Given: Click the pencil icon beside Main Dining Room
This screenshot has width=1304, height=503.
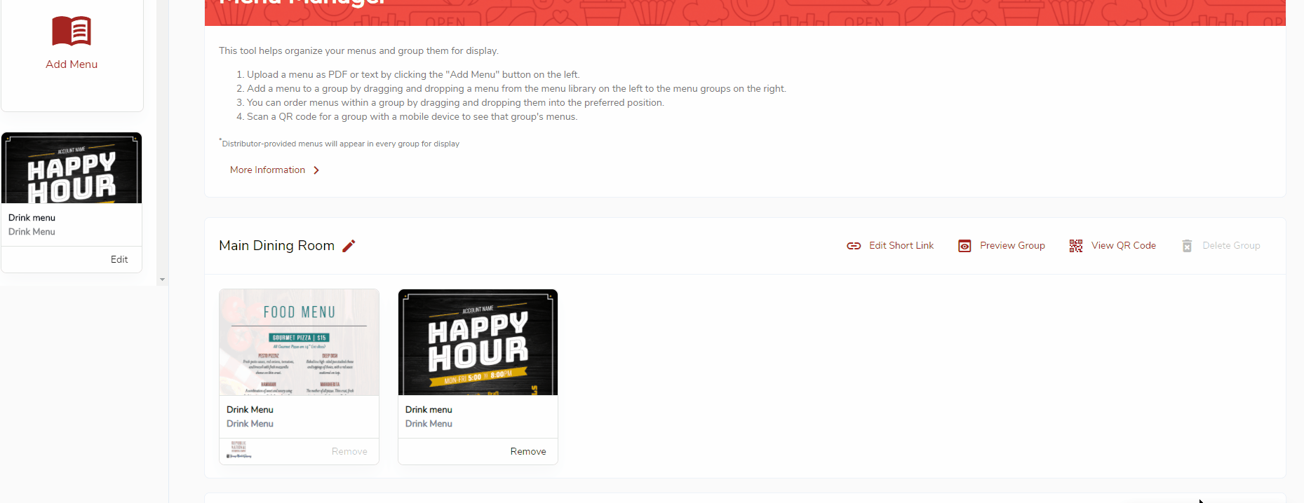Looking at the screenshot, I should (349, 246).
